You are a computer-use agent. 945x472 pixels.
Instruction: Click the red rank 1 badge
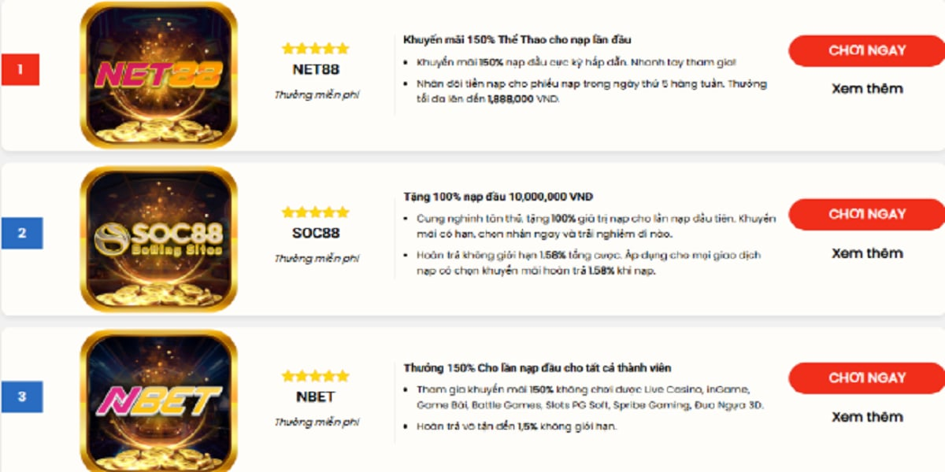tap(20, 69)
